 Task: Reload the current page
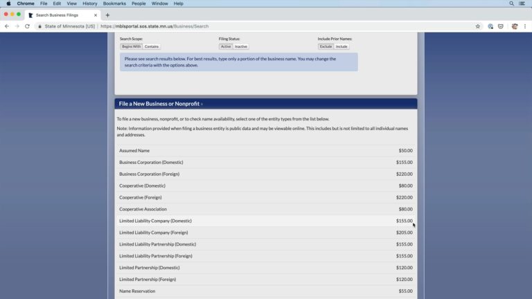[x=27, y=26]
